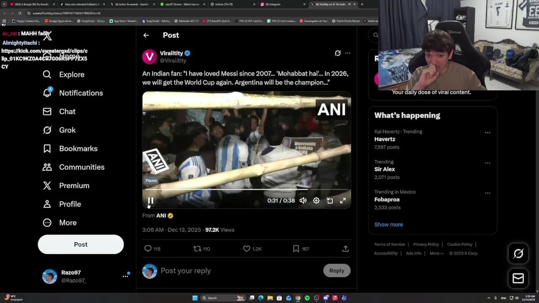Toggle picture-in-picture mode on the video

(330, 201)
